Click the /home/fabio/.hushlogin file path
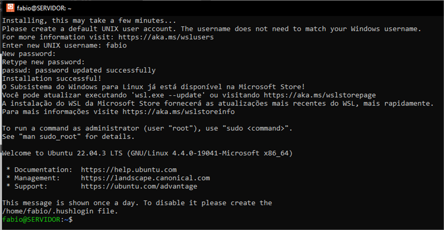This screenshot has width=444, height=230. point(48,211)
